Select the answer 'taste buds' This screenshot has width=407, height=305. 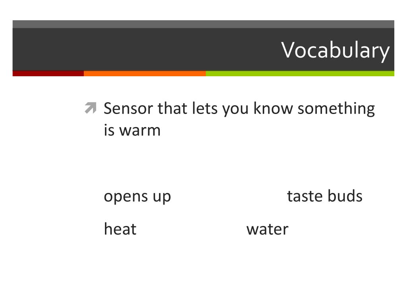click(x=324, y=196)
